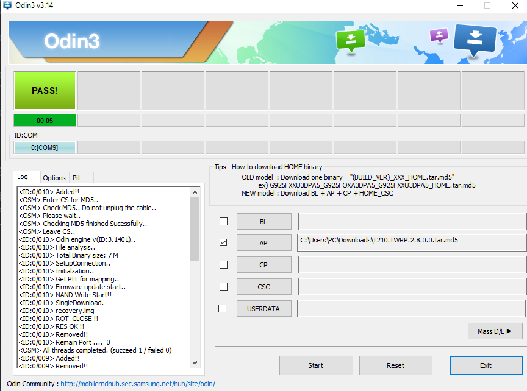Click the empty USERDATA path field
Viewport: 527px width, 391px height.
(411, 309)
